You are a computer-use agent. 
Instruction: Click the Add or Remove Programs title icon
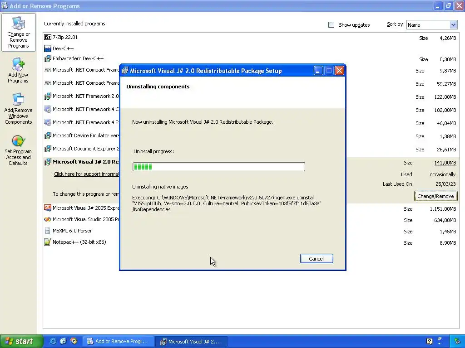(x=5, y=5)
